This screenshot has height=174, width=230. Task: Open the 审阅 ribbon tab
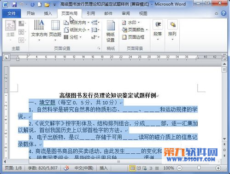click(126, 13)
